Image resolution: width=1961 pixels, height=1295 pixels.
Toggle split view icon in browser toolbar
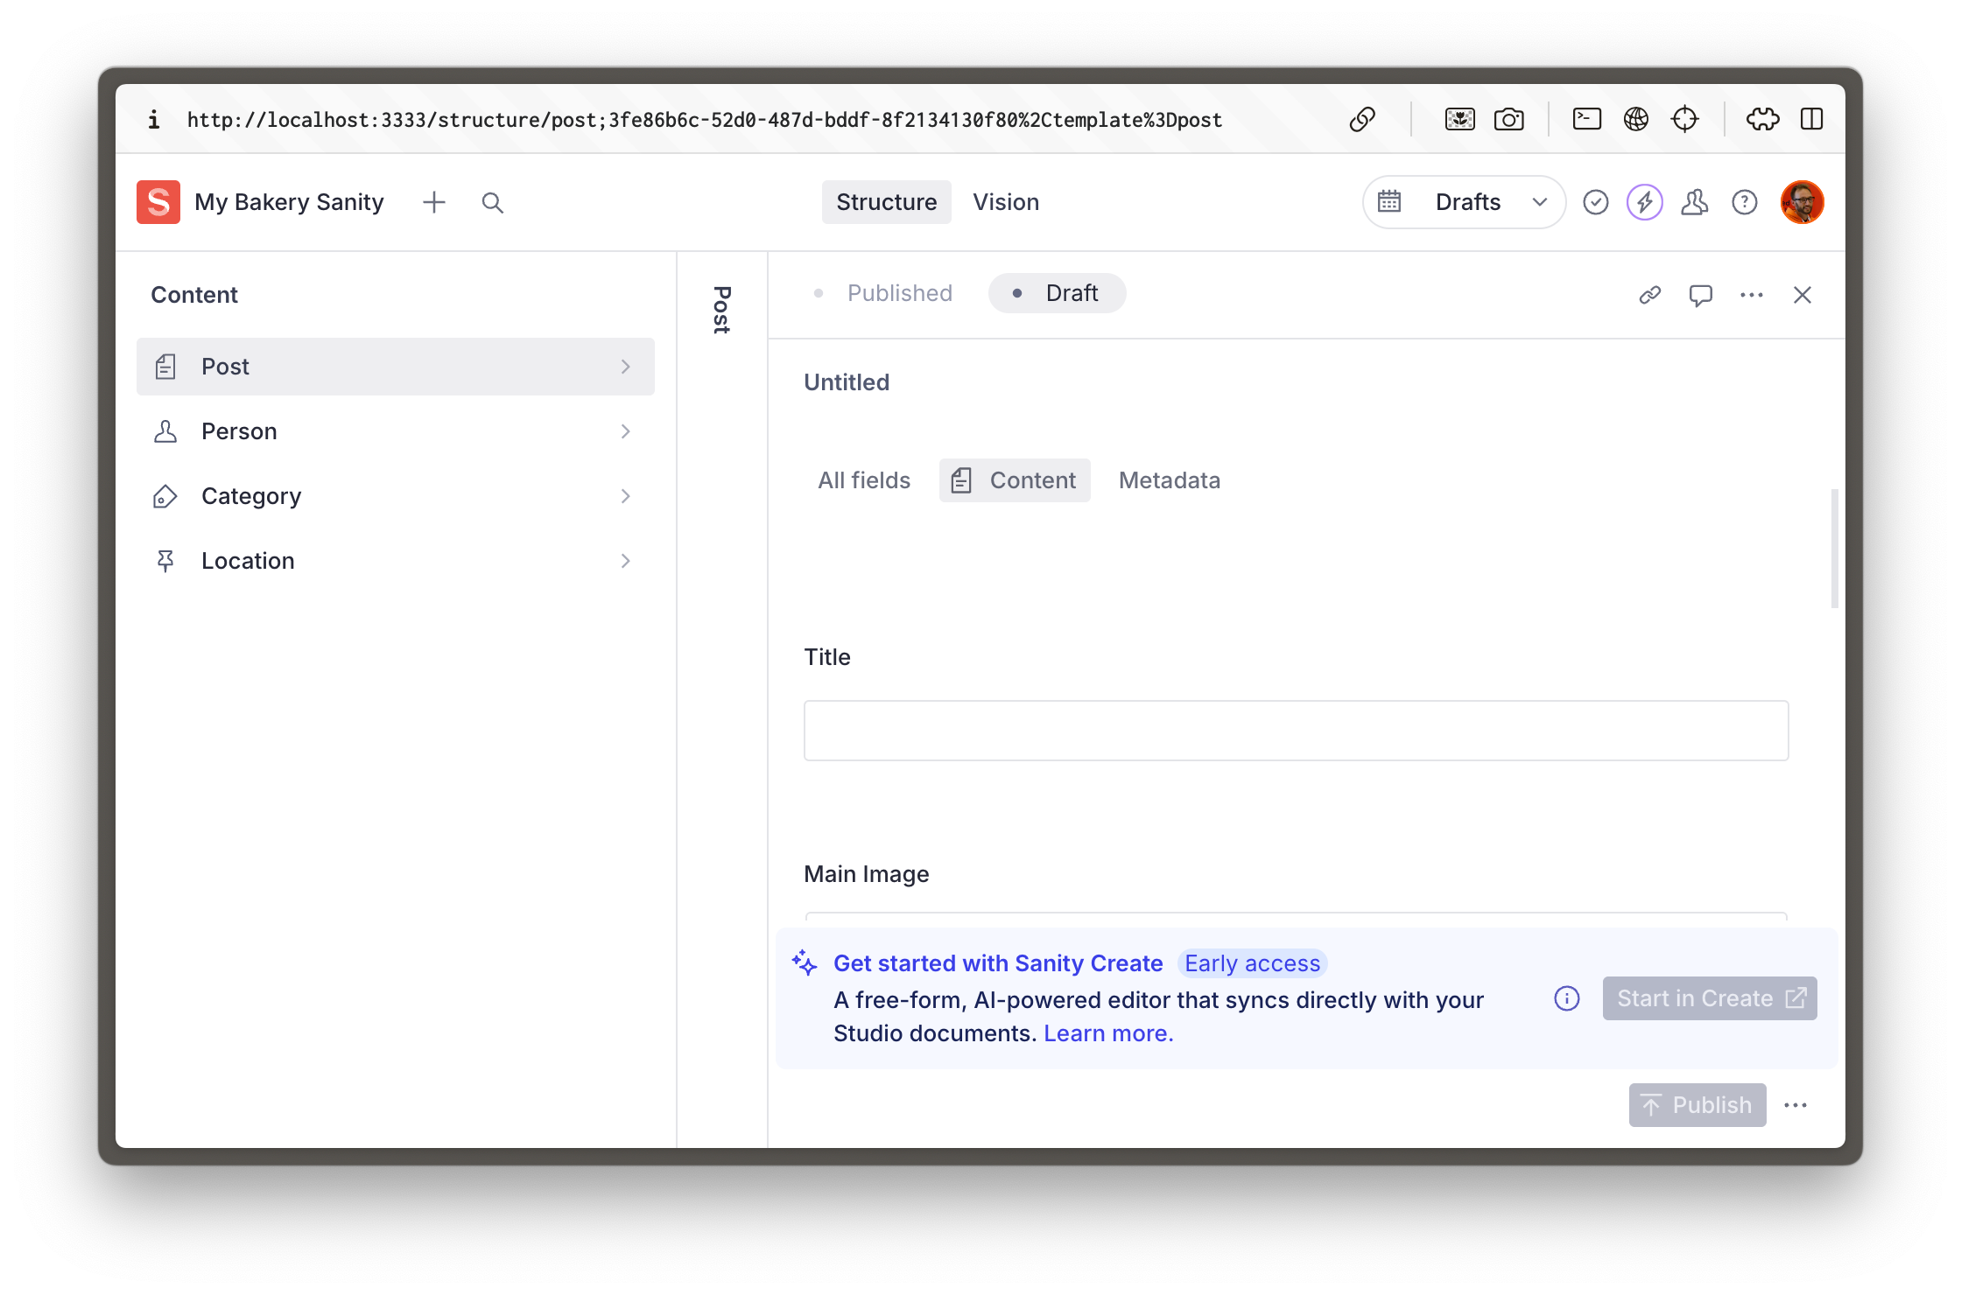[1811, 119]
